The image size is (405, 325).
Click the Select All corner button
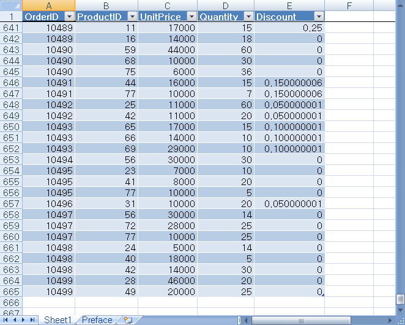pyautogui.click(x=11, y=5)
